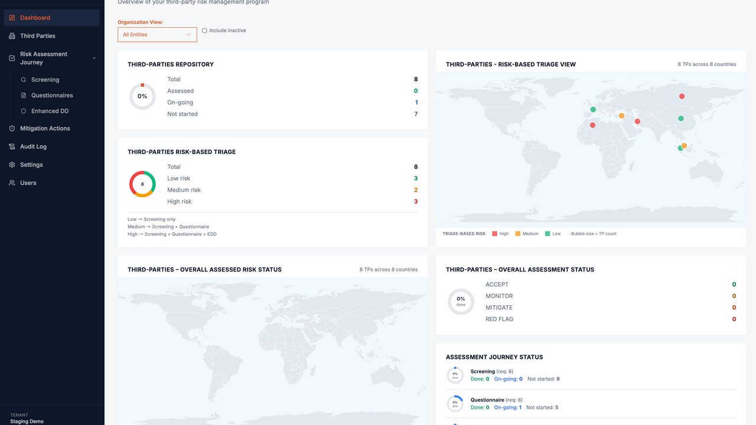Click the On-going row in repository card

pyautogui.click(x=292, y=103)
